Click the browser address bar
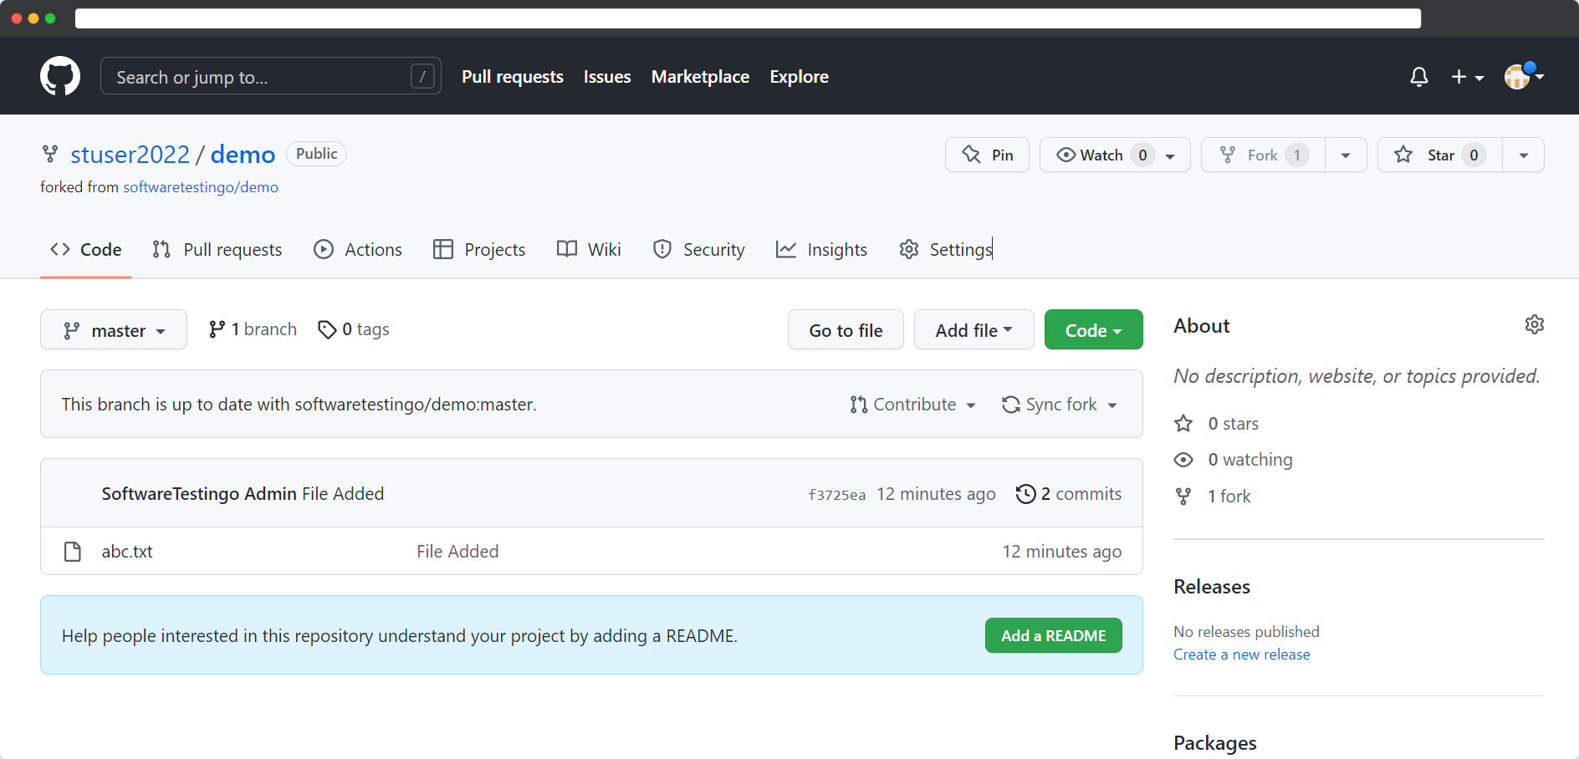Screen dimensions: 1579x759 coord(748,18)
